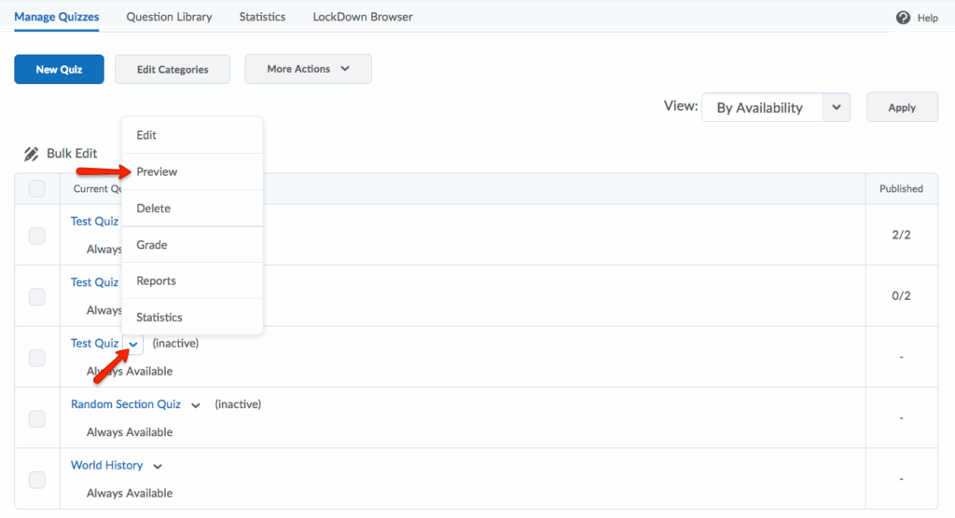Toggle the select-all checkbox in table header

[37, 189]
